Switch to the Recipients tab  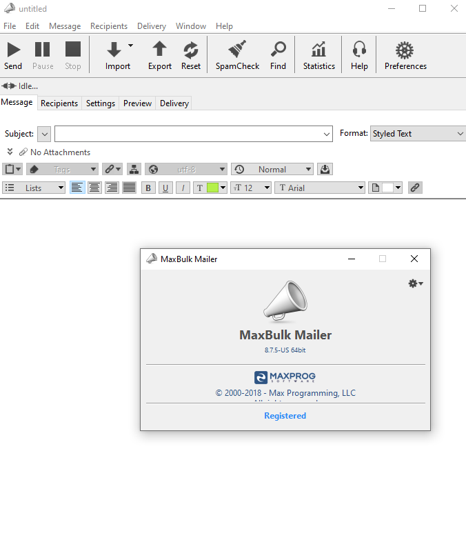coord(59,103)
